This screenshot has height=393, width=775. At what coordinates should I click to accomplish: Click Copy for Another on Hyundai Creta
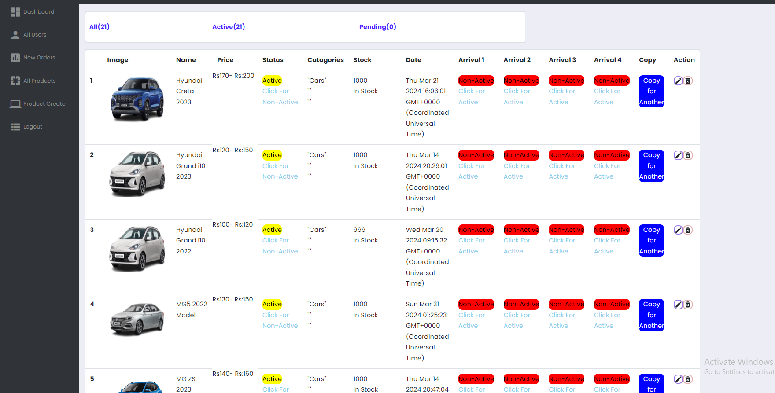(651, 92)
